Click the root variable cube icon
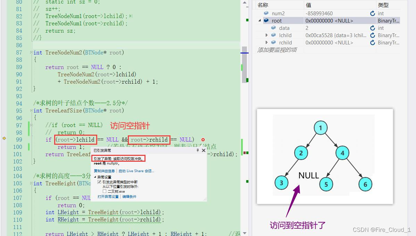 point(266,20)
